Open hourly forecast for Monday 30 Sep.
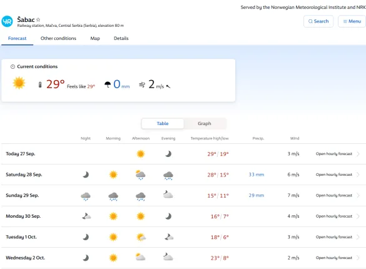366x269 pixels. point(334,216)
